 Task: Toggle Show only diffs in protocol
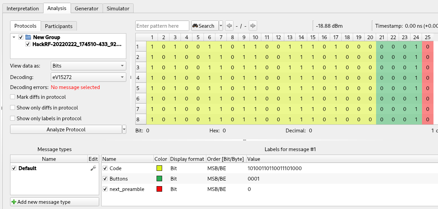[x=13, y=108]
